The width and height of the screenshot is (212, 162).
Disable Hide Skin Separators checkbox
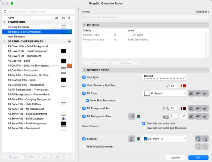(x=88, y=100)
